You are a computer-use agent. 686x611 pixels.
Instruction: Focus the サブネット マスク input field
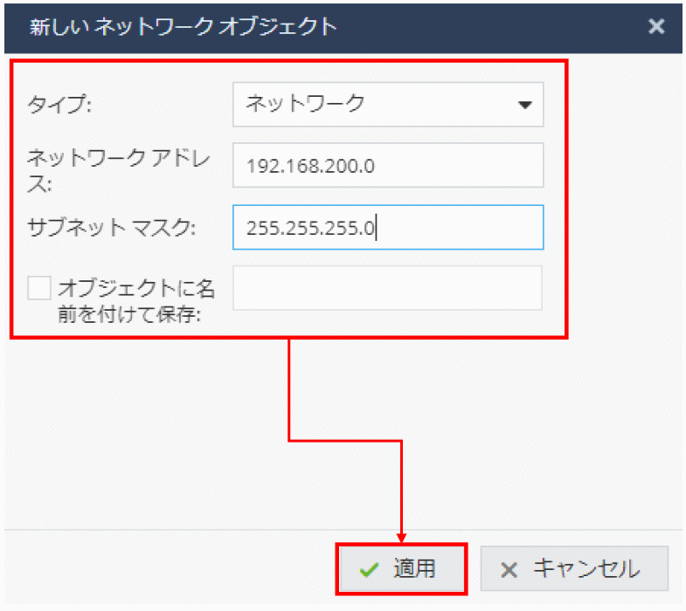[x=387, y=228]
